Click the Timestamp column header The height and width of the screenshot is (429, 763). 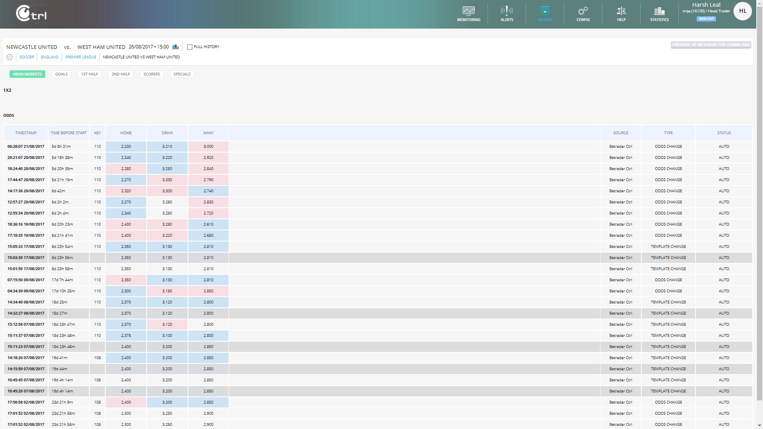(x=26, y=133)
